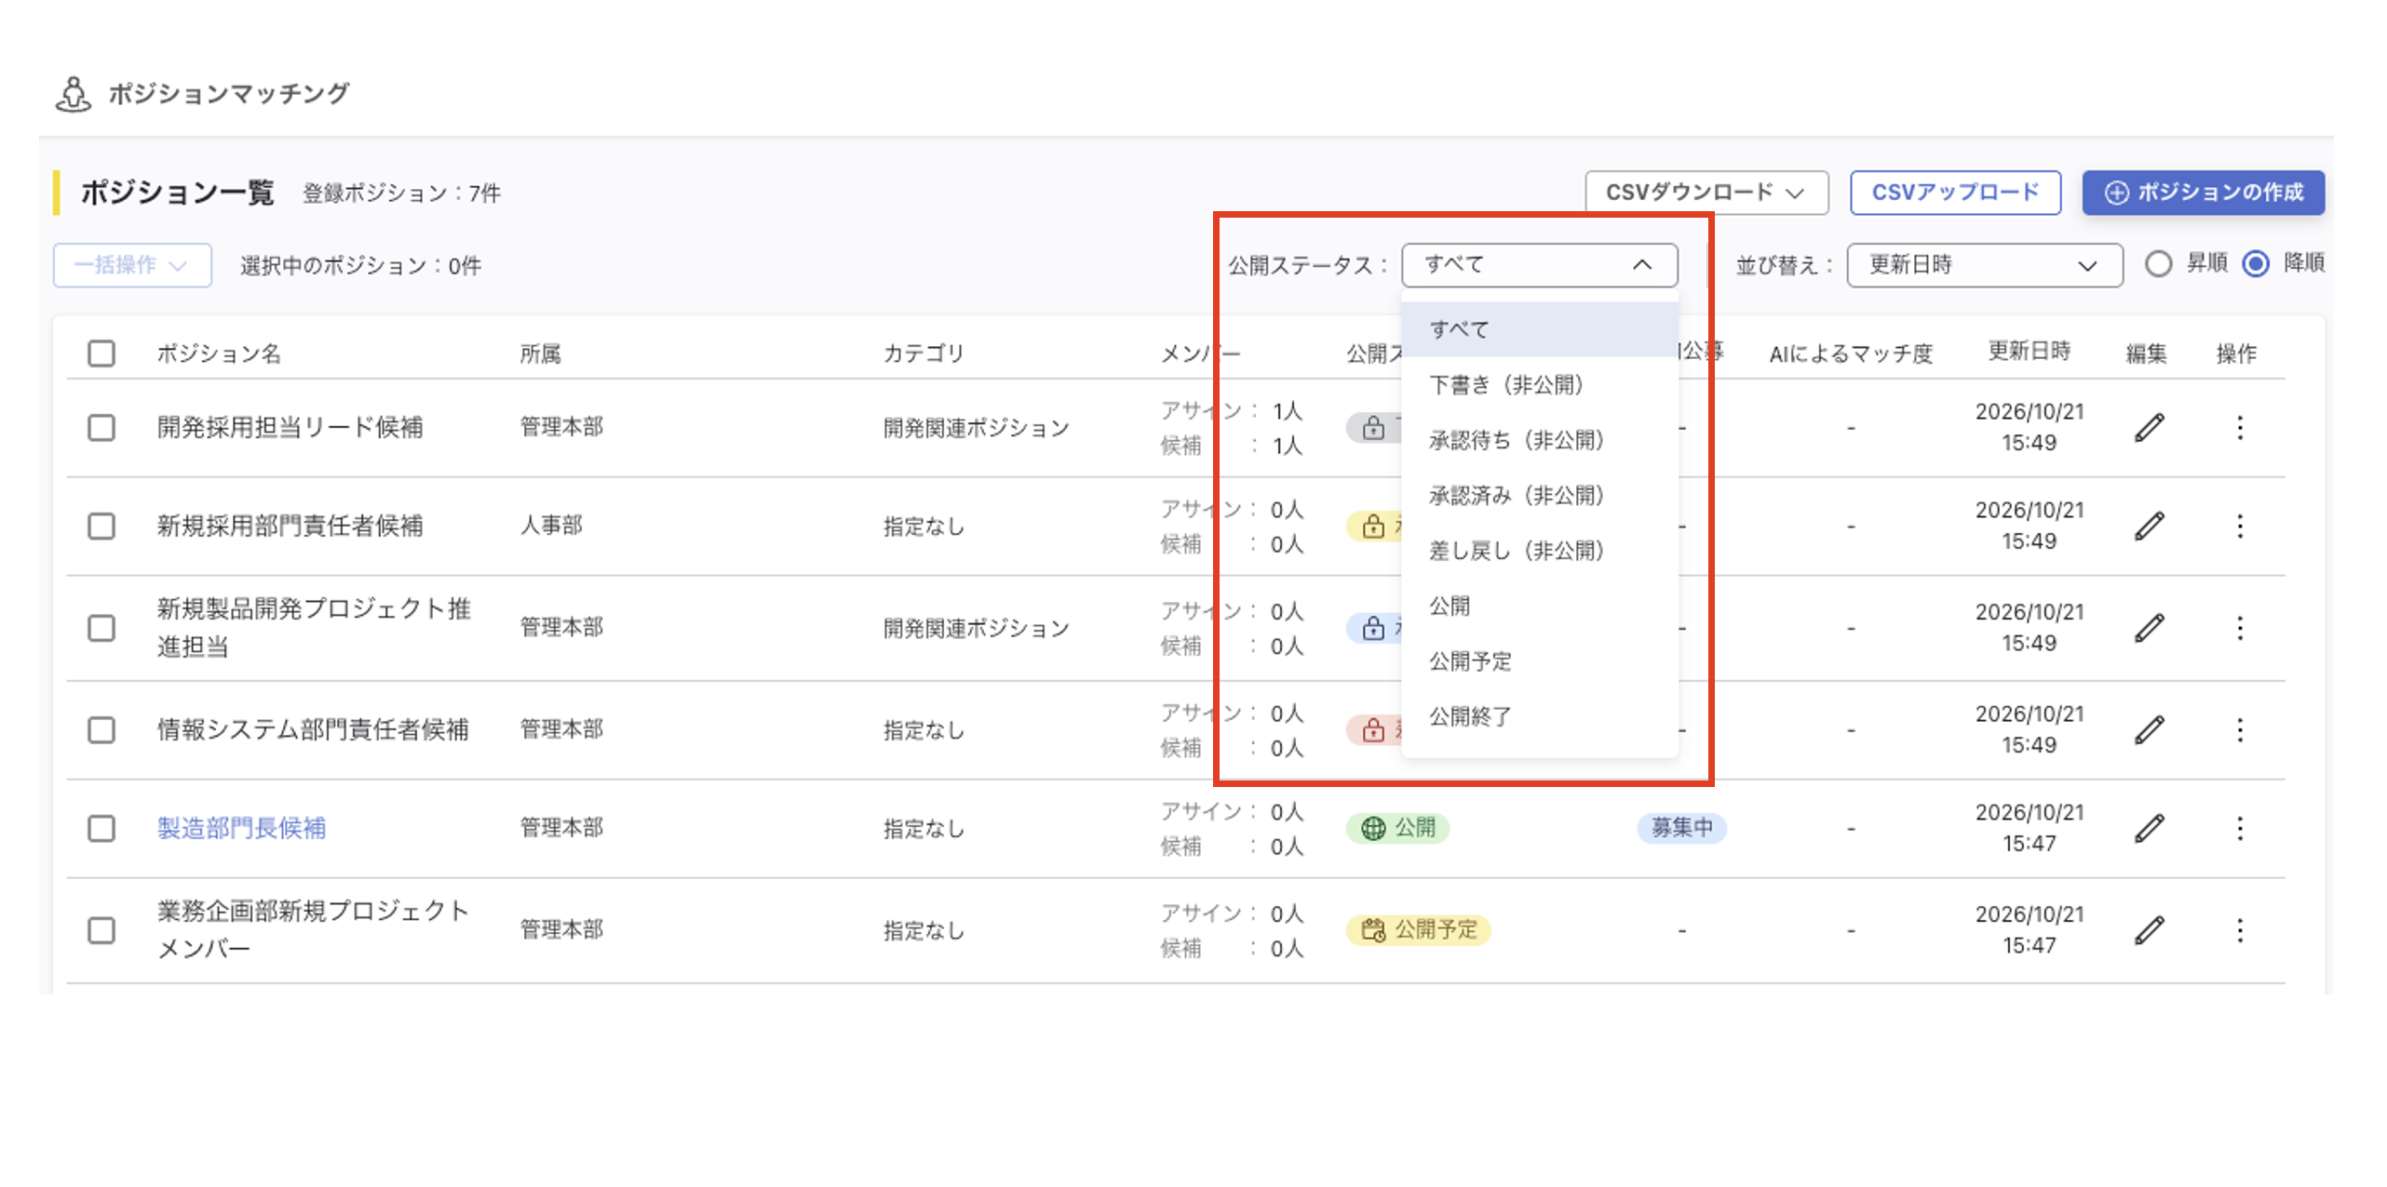
Task: Click the position matching person icon in header
Action: coord(73,94)
